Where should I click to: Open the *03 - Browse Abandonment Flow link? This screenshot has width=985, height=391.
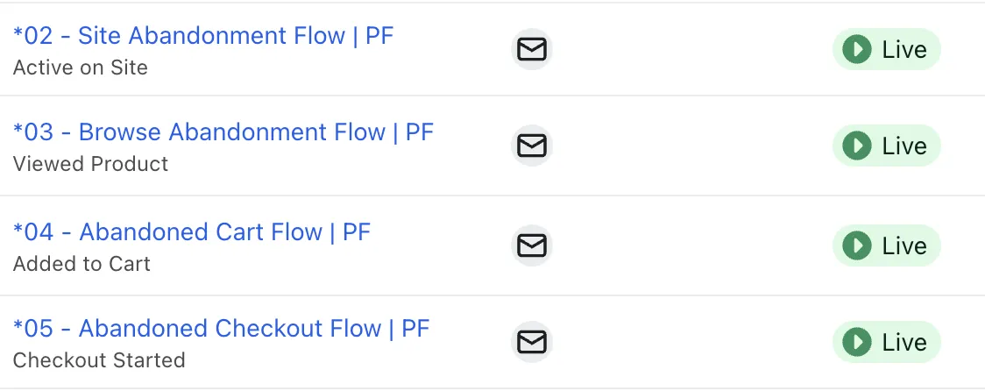[x=223, y=132]
